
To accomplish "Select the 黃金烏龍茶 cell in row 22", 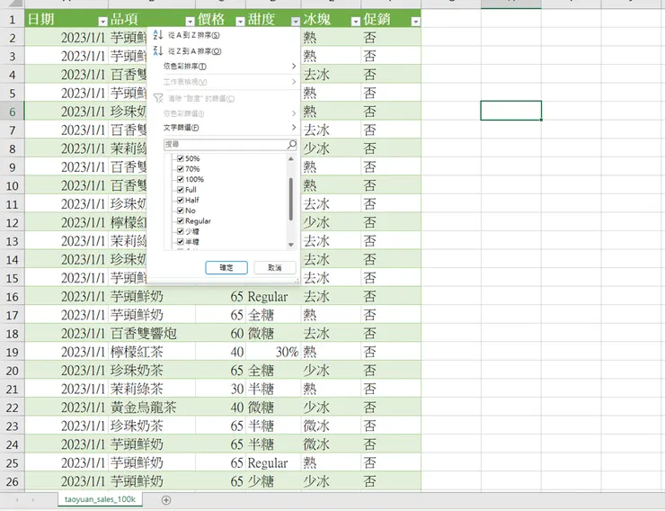I will click(152, 408).
